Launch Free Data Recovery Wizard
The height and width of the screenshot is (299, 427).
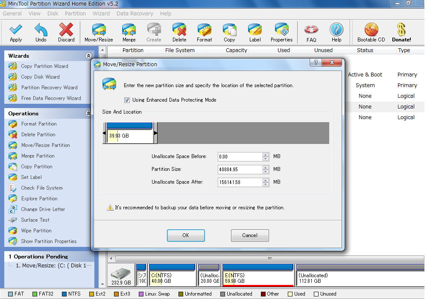pos(51,98)
